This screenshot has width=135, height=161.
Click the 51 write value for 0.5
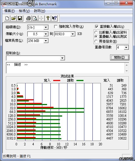click(111, 86)
